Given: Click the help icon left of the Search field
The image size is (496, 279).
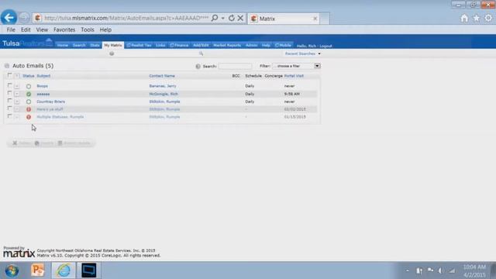Looking at the screenshot, I should point(198,66).
